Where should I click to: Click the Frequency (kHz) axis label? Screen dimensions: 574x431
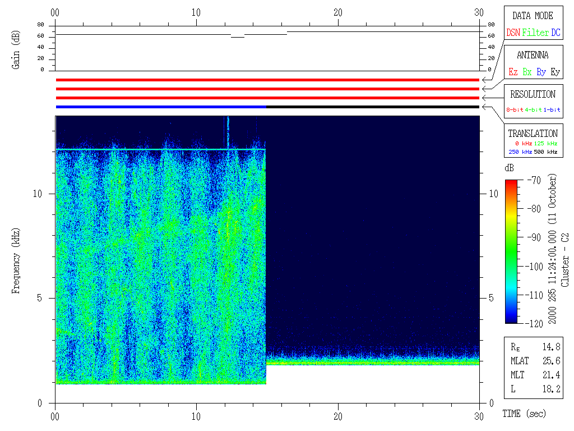(17, 260)
